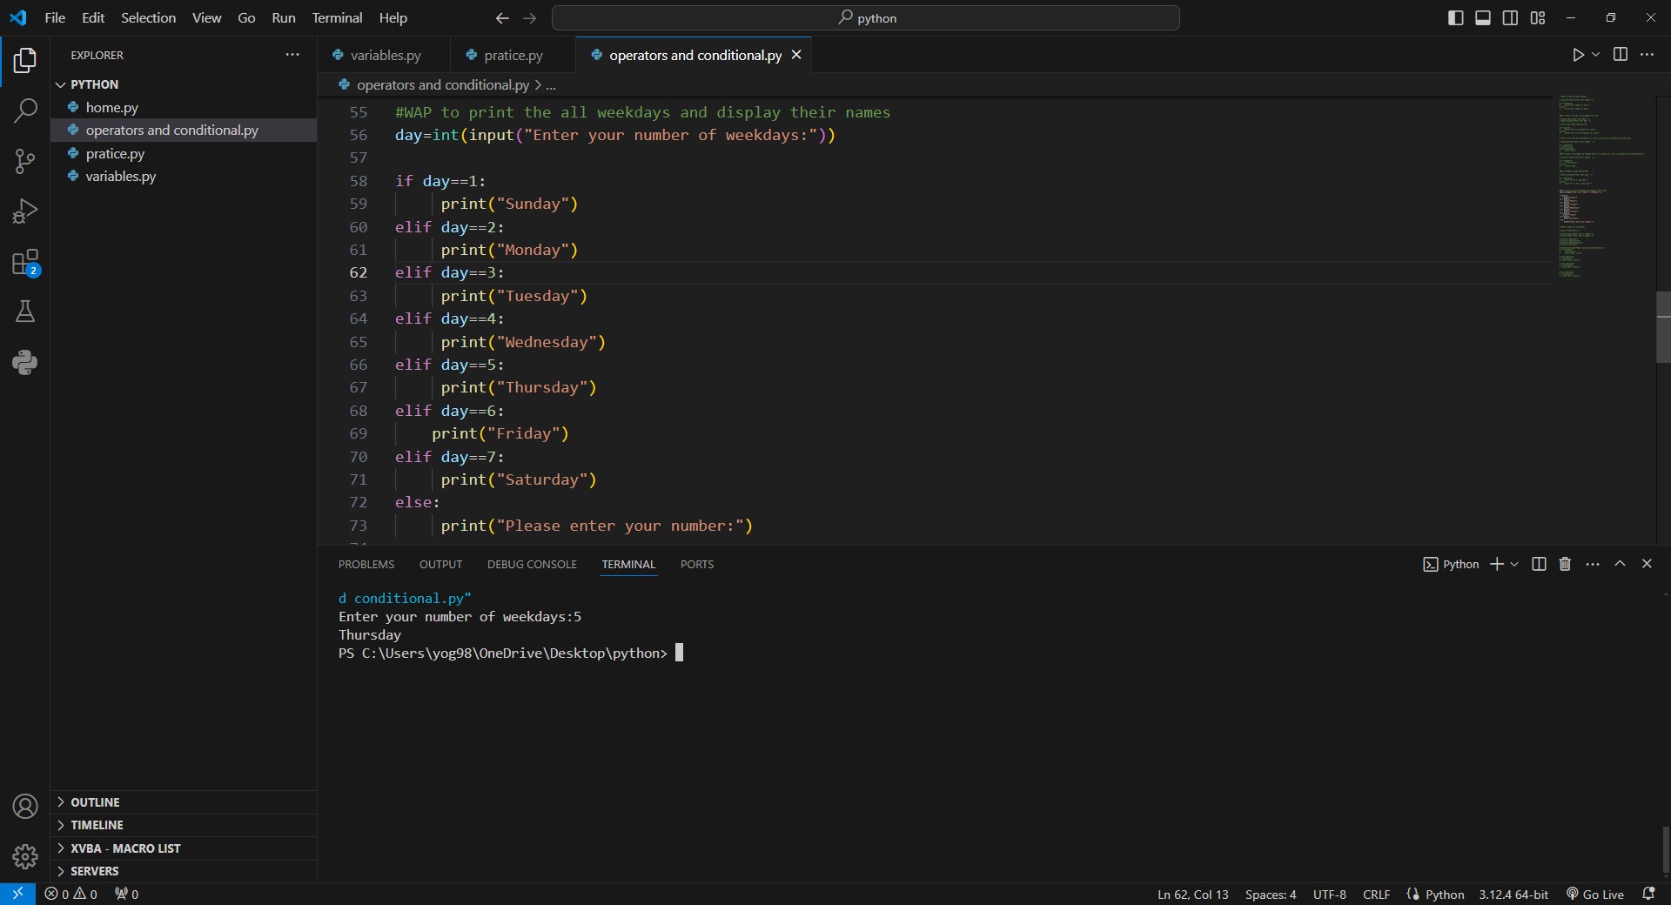Click Go Live server button
The height and width of the screenshot is (905, 1671).
(1595, 894)
